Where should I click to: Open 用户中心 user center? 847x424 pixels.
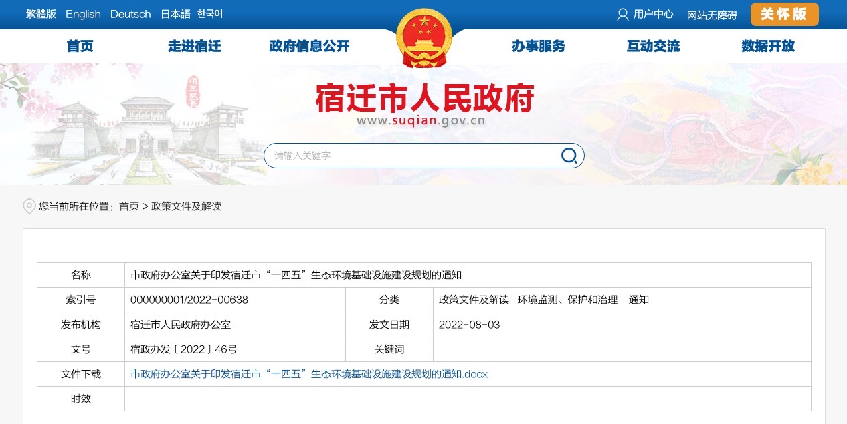[x=654, y=14]
